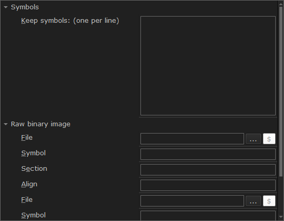Focus the Section input field
The width and height of the screenshot is (284, 221).
[x=208, y=170]
